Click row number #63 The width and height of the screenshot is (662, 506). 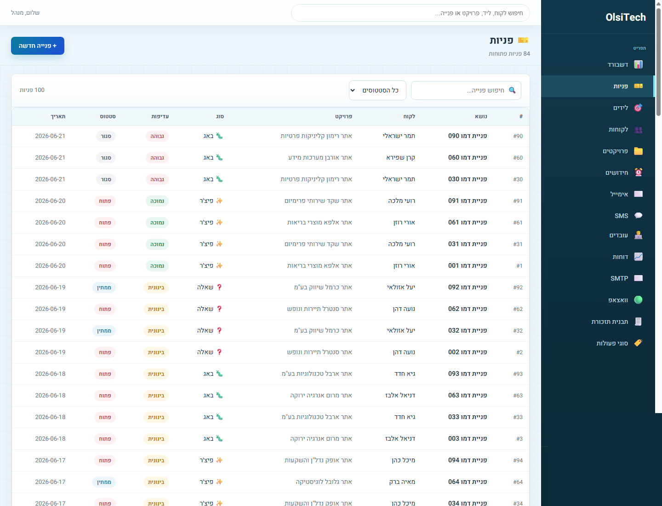click(518, 396)
